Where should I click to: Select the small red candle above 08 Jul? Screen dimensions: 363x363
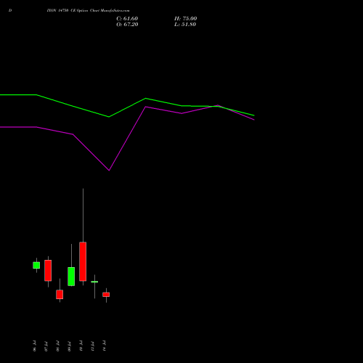(x=60, y=295)
